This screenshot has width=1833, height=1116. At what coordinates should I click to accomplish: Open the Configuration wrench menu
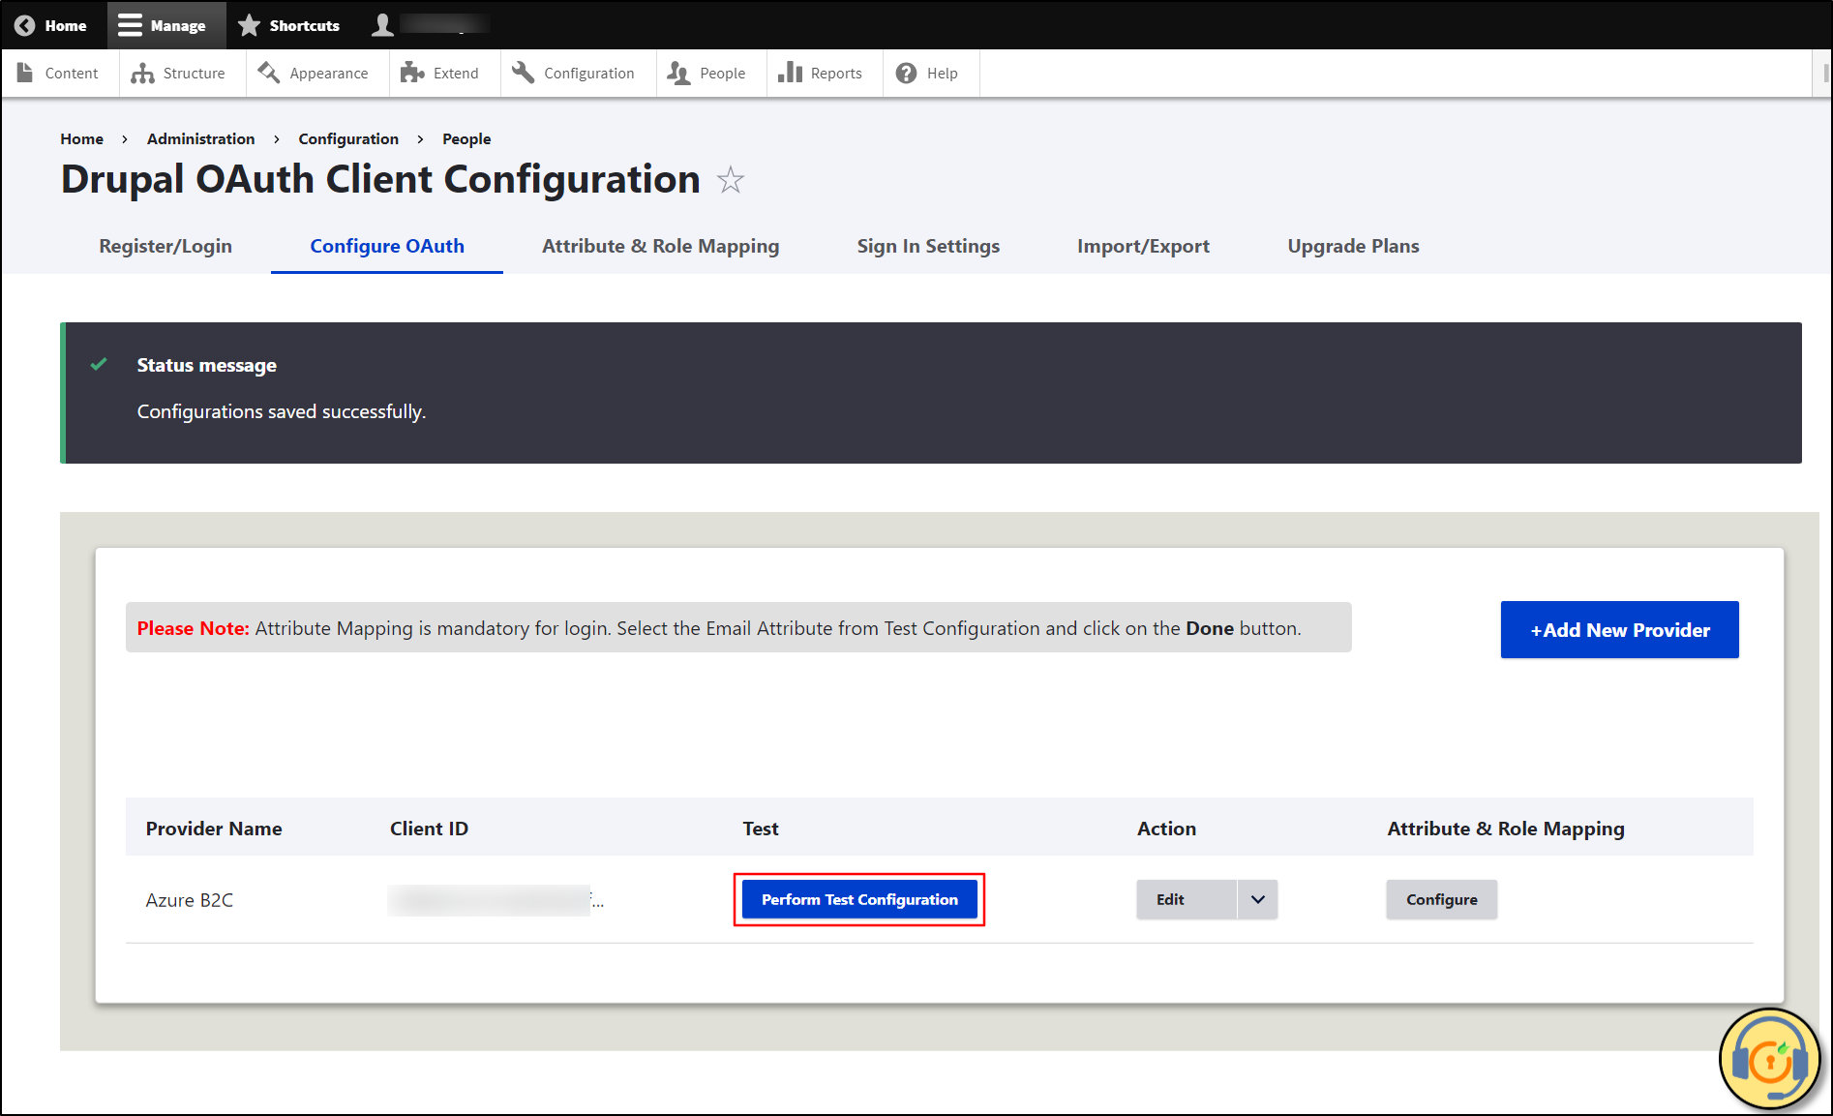575,74
